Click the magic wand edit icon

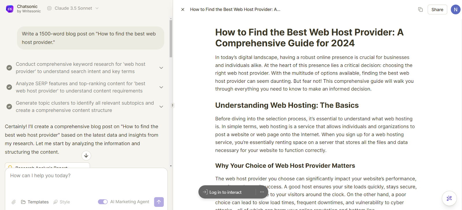click(x=449, y=198)
